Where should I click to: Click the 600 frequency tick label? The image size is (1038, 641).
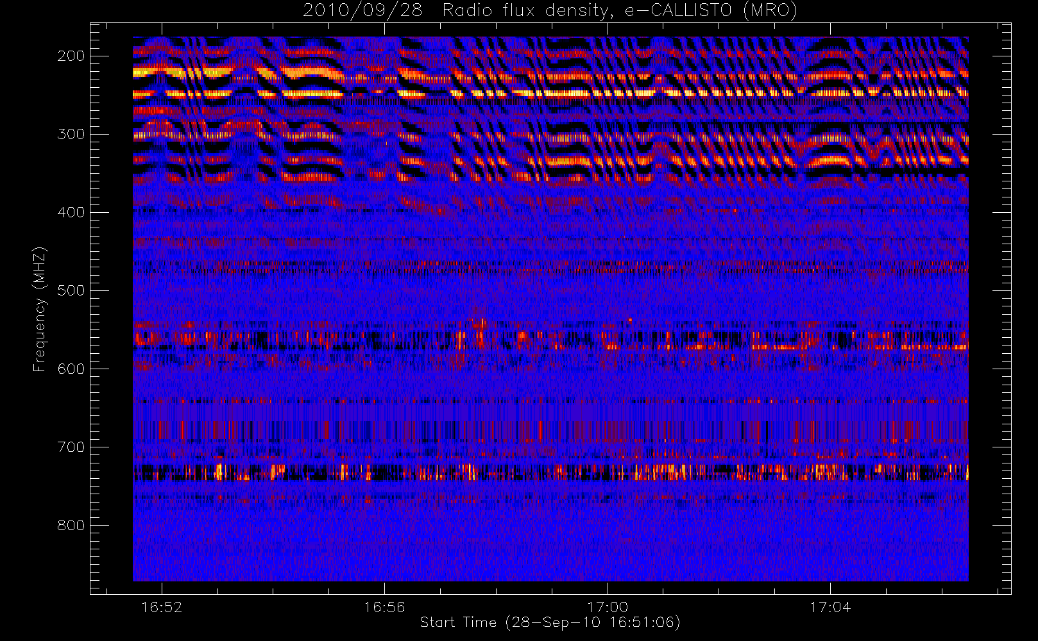tap(71, 369)
